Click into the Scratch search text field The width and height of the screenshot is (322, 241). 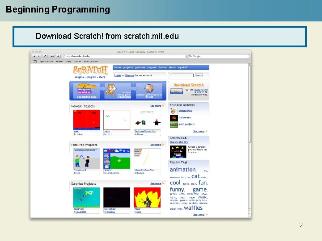click(182, 75)
